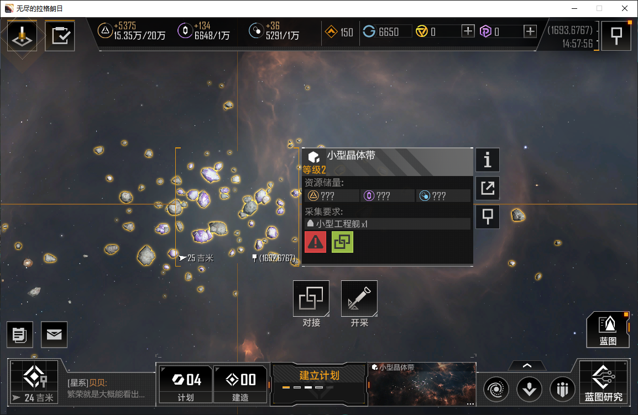Open the share/export icon next to the panel

[x=488, y=188]
